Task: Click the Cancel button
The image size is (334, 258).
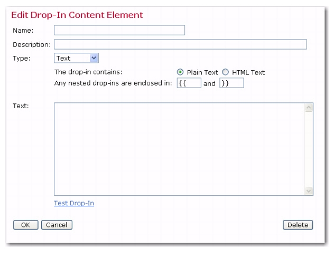Action: (57, 225)
